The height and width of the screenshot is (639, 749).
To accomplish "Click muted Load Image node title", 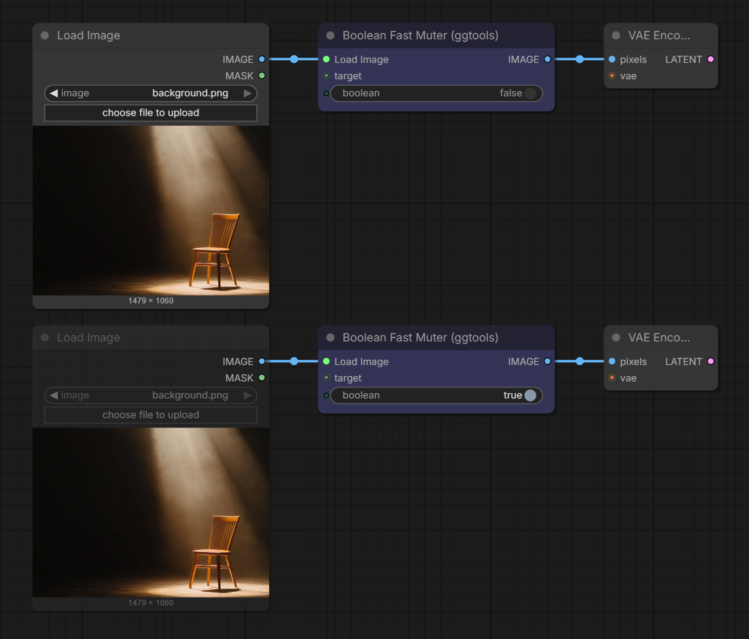I will 88,338.
